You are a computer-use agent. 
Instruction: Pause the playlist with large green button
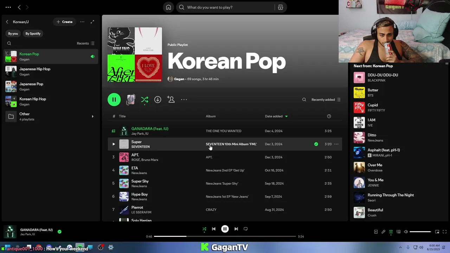click(114, 100)
